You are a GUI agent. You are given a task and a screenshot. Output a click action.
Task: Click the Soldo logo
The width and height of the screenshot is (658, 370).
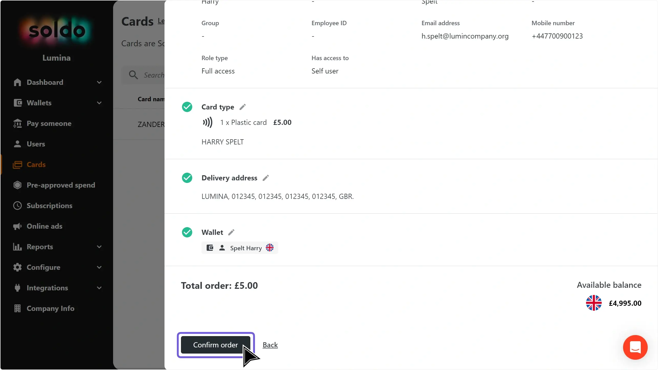(x=57, y=30)
